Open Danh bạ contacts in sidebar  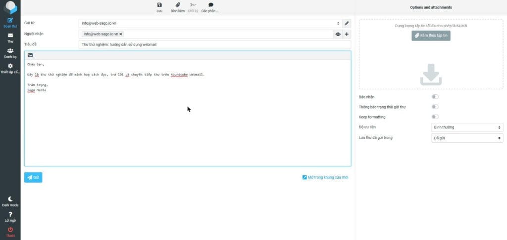[10, 53]
